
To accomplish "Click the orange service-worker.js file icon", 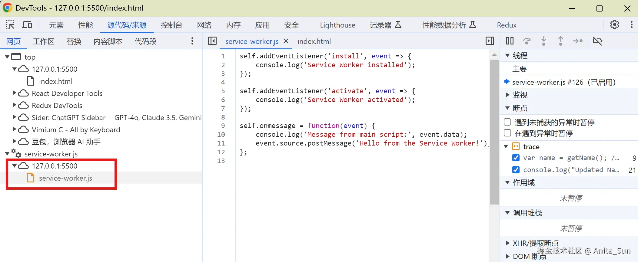I will (31, 178).
